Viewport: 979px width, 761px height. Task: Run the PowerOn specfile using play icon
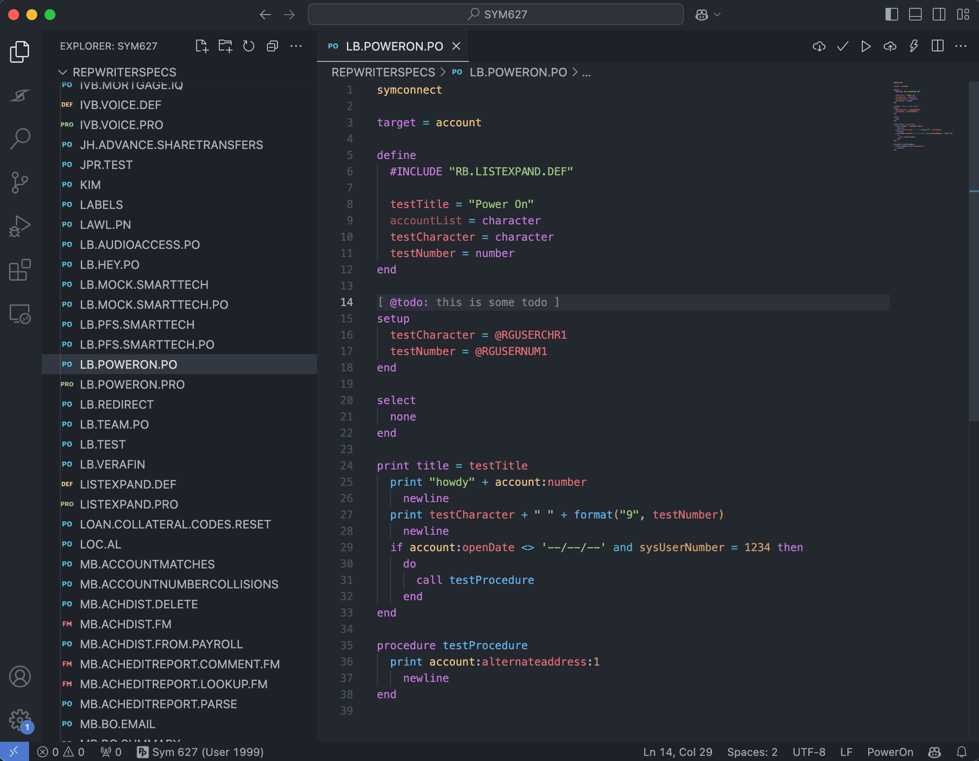(x=866, y=46)
